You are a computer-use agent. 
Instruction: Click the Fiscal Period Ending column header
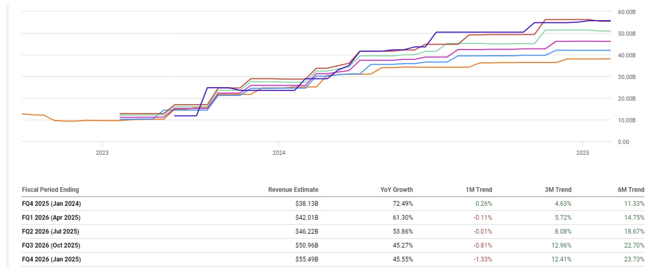50,190
